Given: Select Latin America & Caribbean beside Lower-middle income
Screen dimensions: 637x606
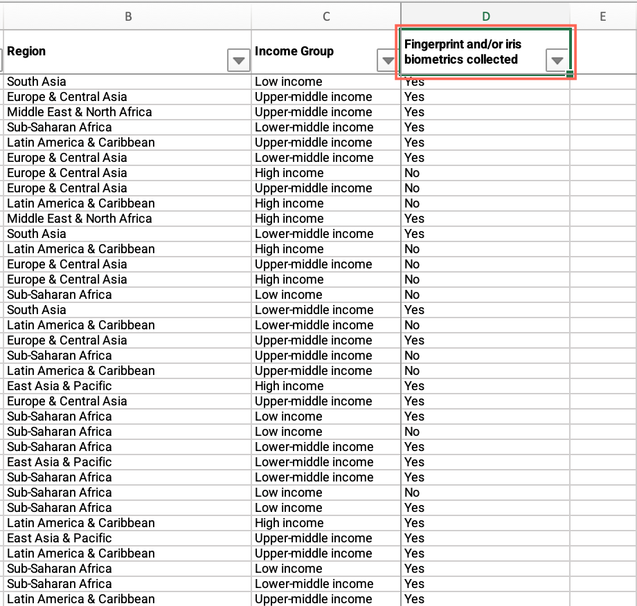Looking at the screenshot, I should [x=127, y=325].
